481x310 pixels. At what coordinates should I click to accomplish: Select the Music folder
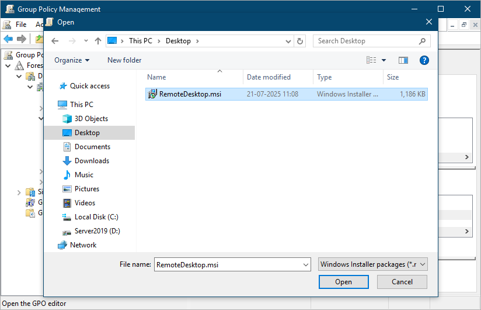click(83, 175)
